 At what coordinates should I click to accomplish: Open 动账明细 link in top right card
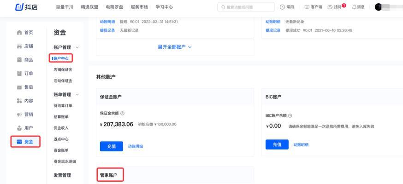(x=273, y=22)
